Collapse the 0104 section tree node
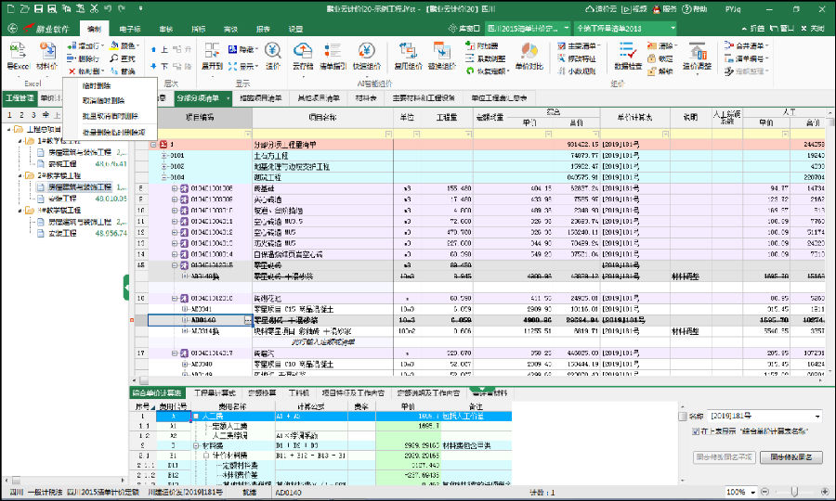This screenshot has height=501, width=836. tap(164, 176)
